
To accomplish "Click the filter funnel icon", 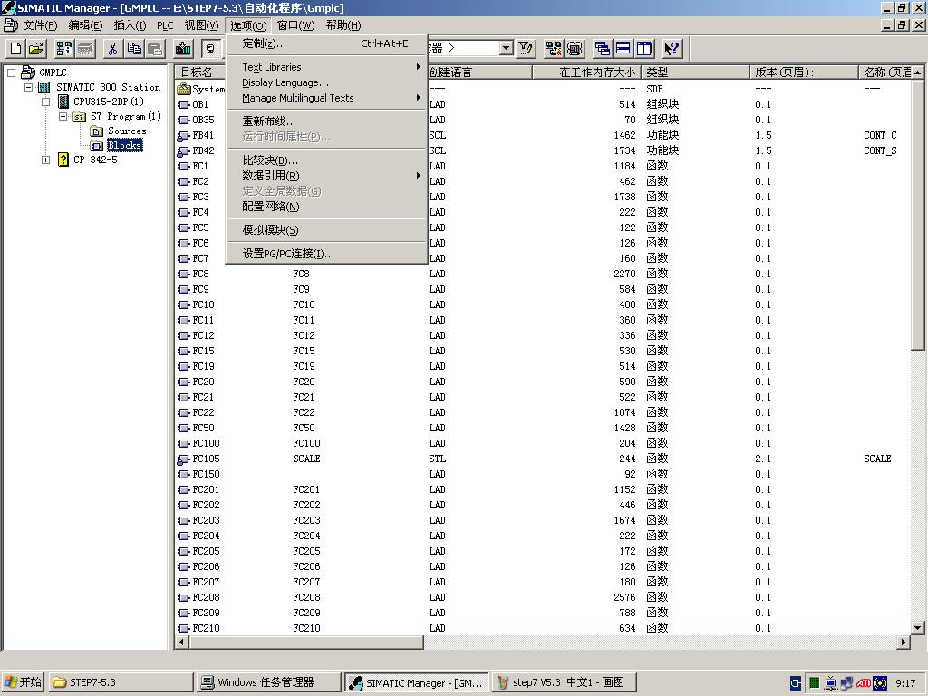I will point(526,49).
